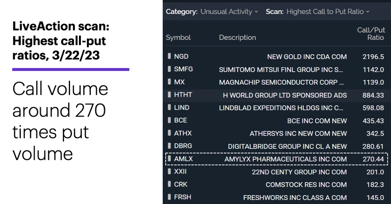391x204 pixels.
Task: Select the XXII 22nd Century Group row
Action: (277, 172)
